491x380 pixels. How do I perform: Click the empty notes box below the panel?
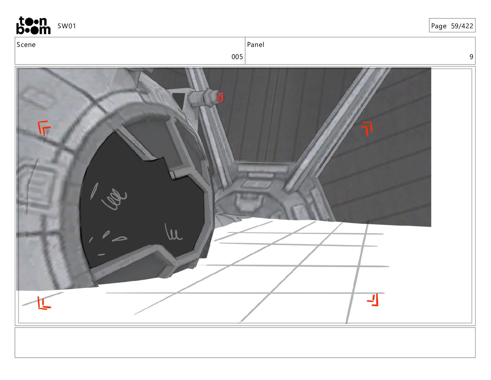245,342
